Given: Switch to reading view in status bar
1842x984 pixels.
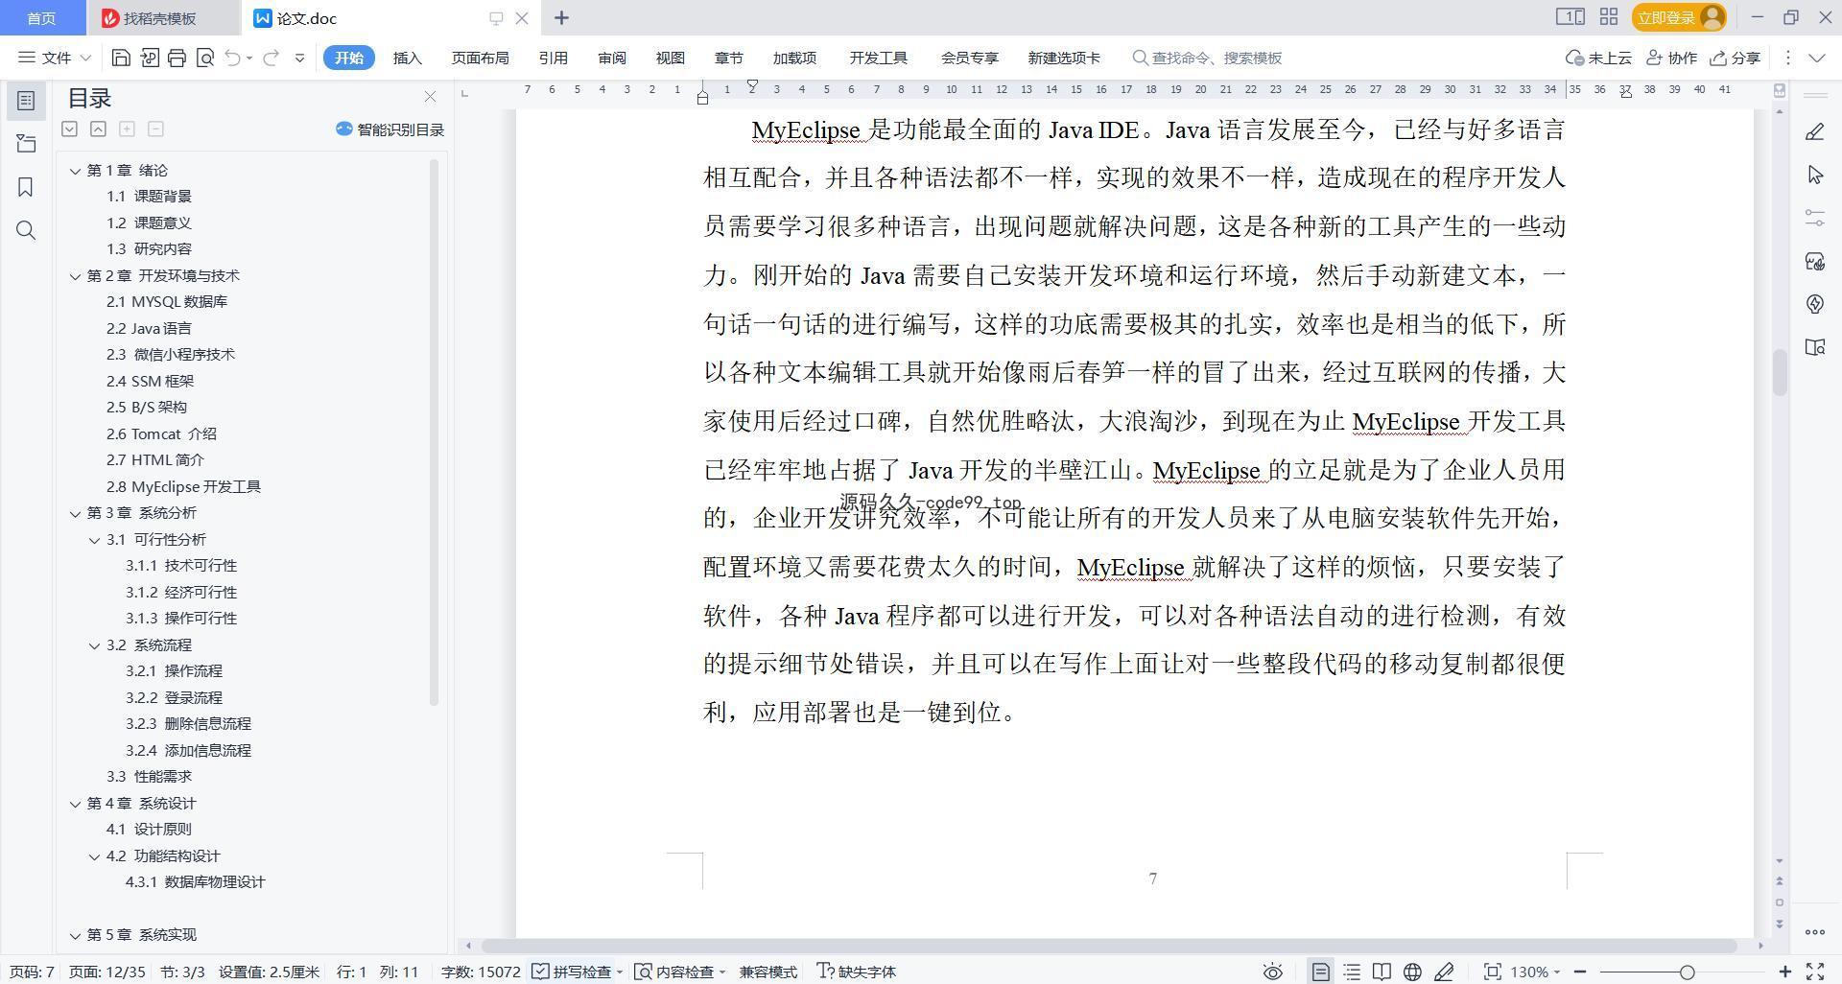Looking at the screenshot, I should 1381,972.
